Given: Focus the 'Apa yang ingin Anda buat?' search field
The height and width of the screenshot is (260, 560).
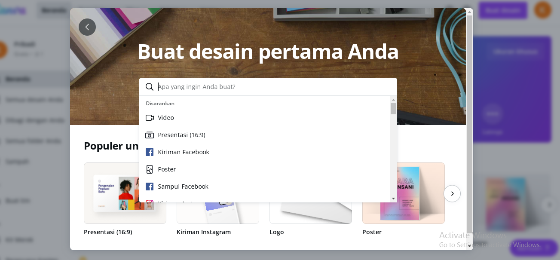Looking at the screenshot, I should [x=268, y=87].
